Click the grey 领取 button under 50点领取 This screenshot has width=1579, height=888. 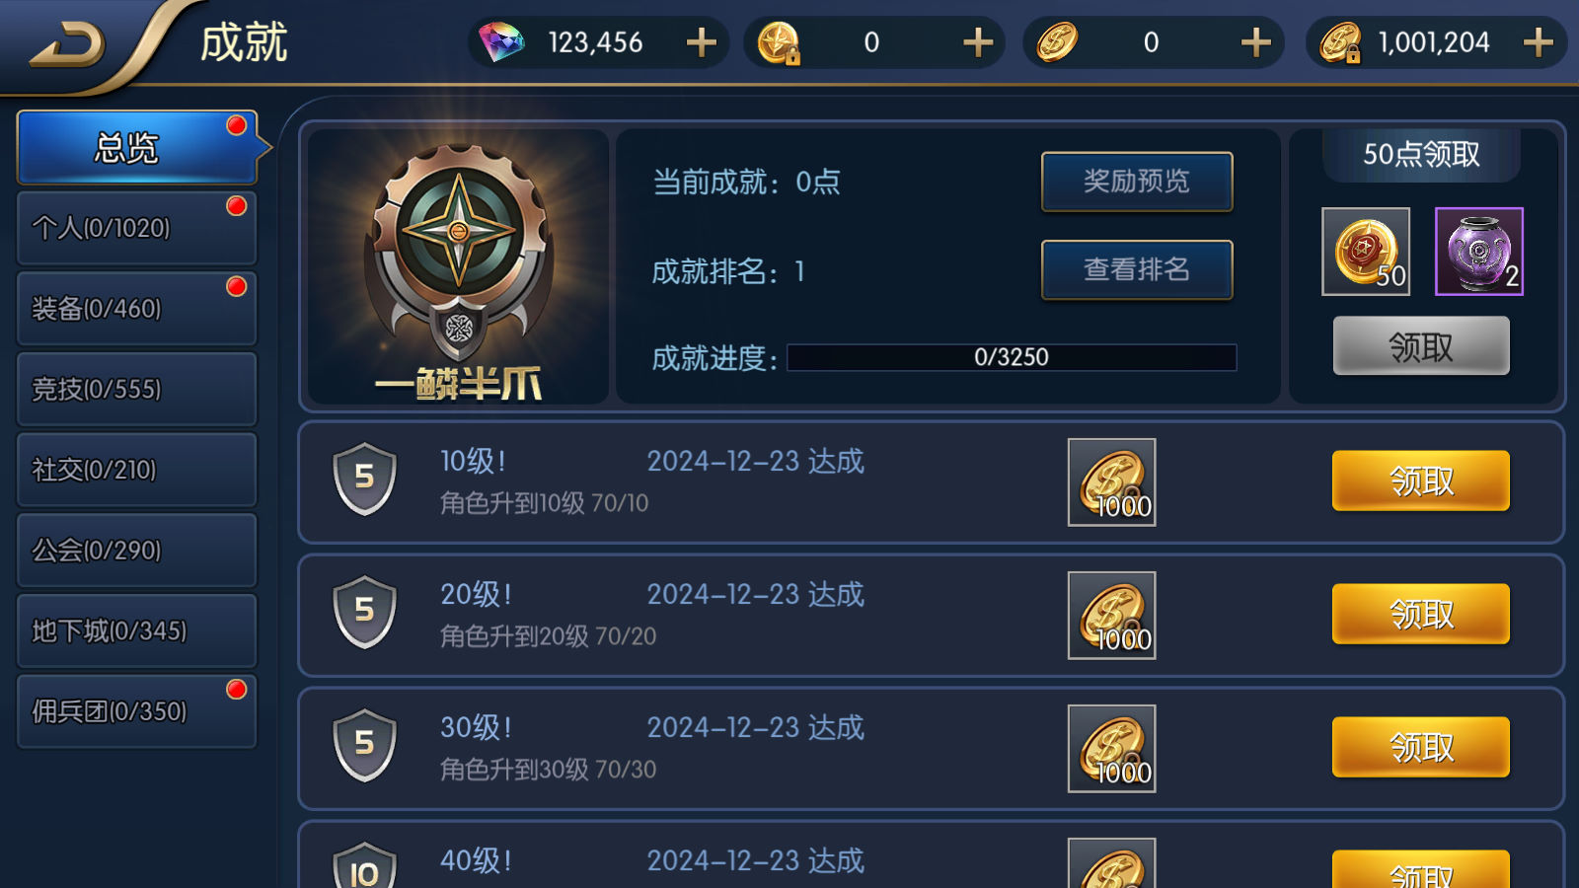[1421, 346]
